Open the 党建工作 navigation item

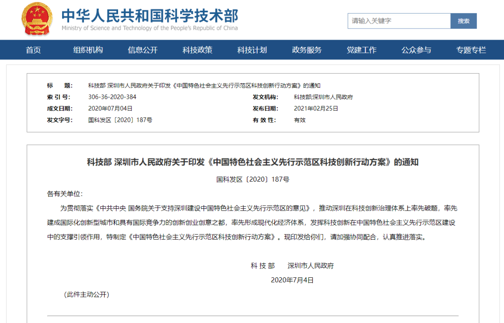361,50
